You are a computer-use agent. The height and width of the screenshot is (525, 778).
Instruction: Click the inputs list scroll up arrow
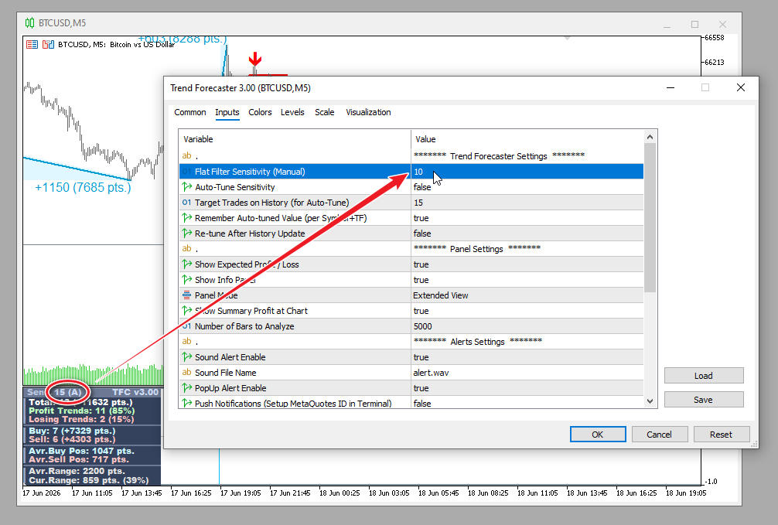650,137
